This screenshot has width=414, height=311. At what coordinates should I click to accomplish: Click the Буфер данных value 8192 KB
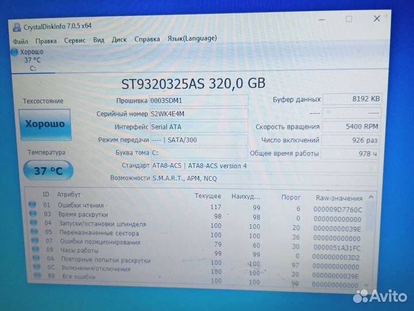click(x=352, y=99)
